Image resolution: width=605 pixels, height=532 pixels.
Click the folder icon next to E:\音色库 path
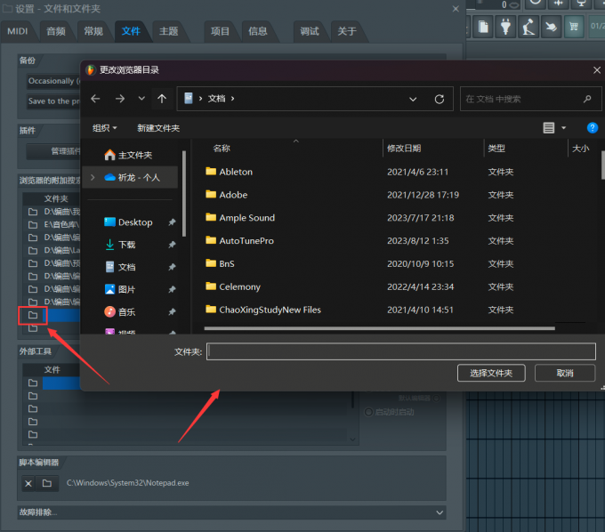point(33,224)
